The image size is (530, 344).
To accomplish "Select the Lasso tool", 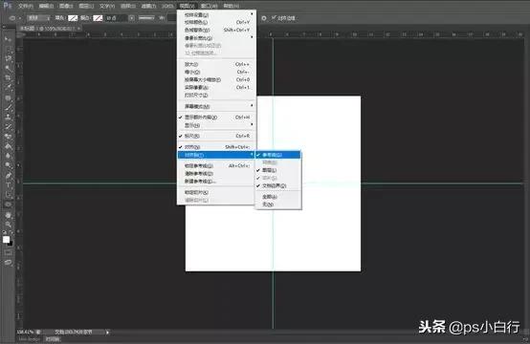I will coord(8,58).
